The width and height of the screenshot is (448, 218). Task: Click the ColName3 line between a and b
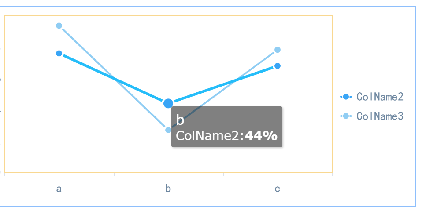point(114,78)
